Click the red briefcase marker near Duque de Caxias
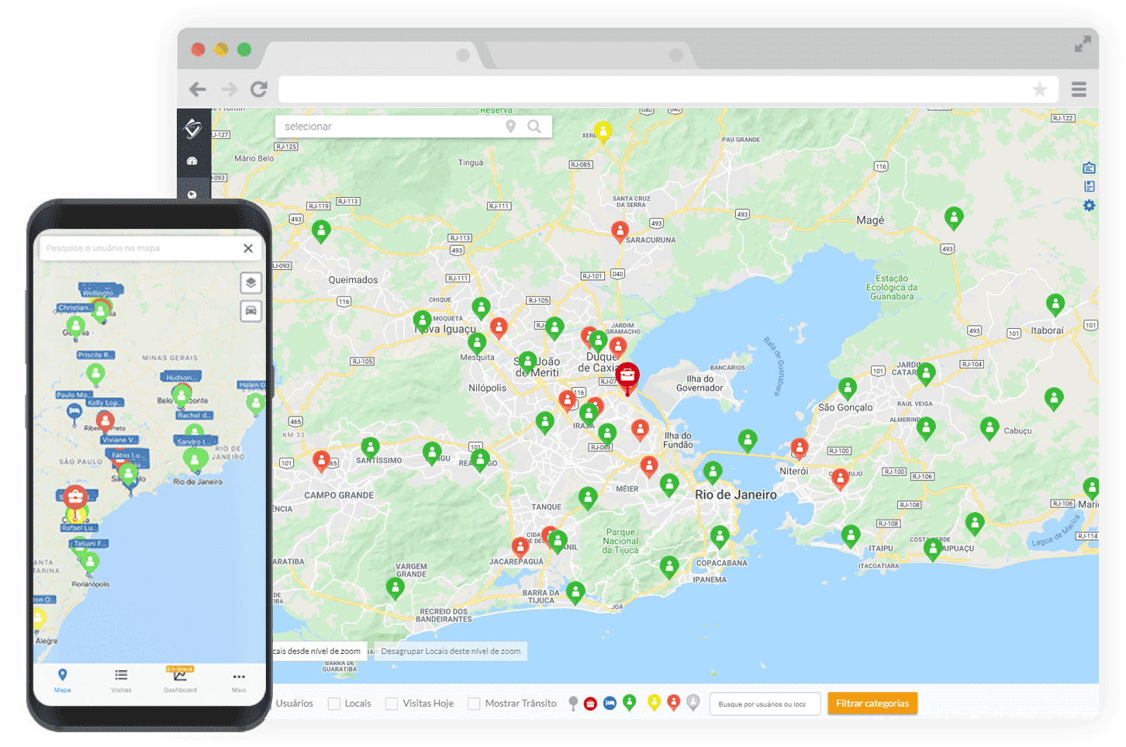 pos(627,377)
